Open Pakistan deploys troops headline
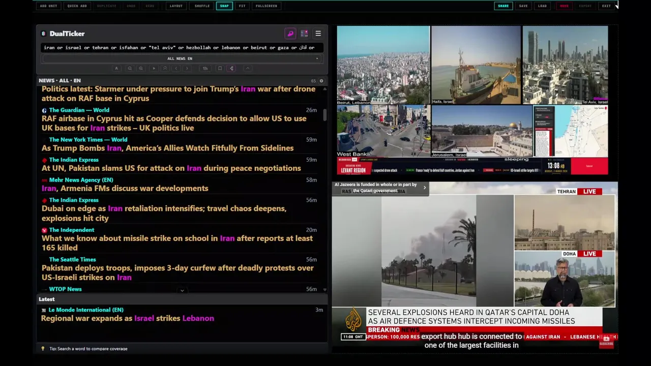651x366 pixels. 177,273
